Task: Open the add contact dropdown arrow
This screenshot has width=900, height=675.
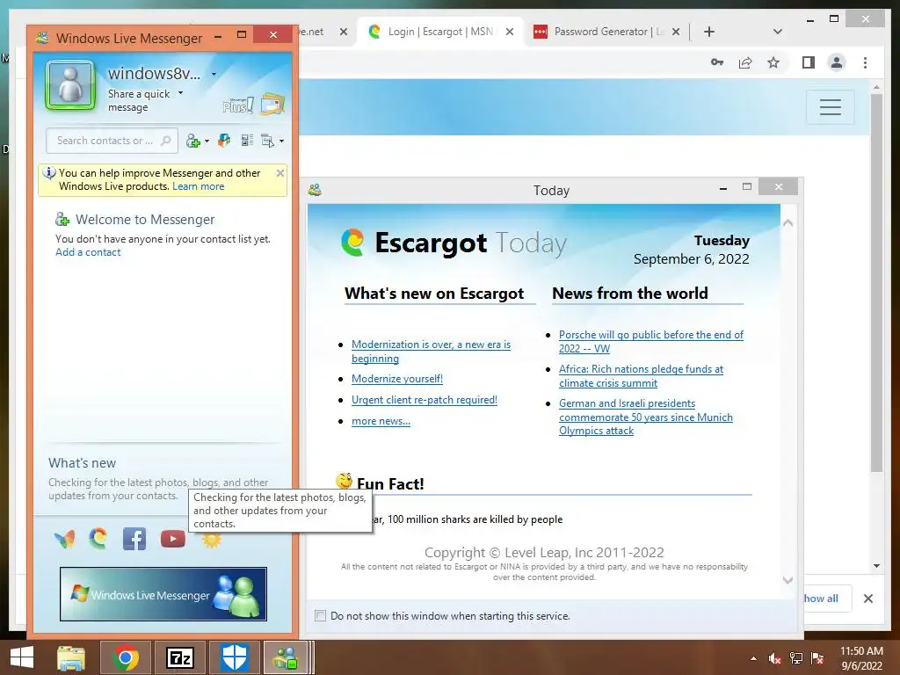Action: click(x=207, y=142)
